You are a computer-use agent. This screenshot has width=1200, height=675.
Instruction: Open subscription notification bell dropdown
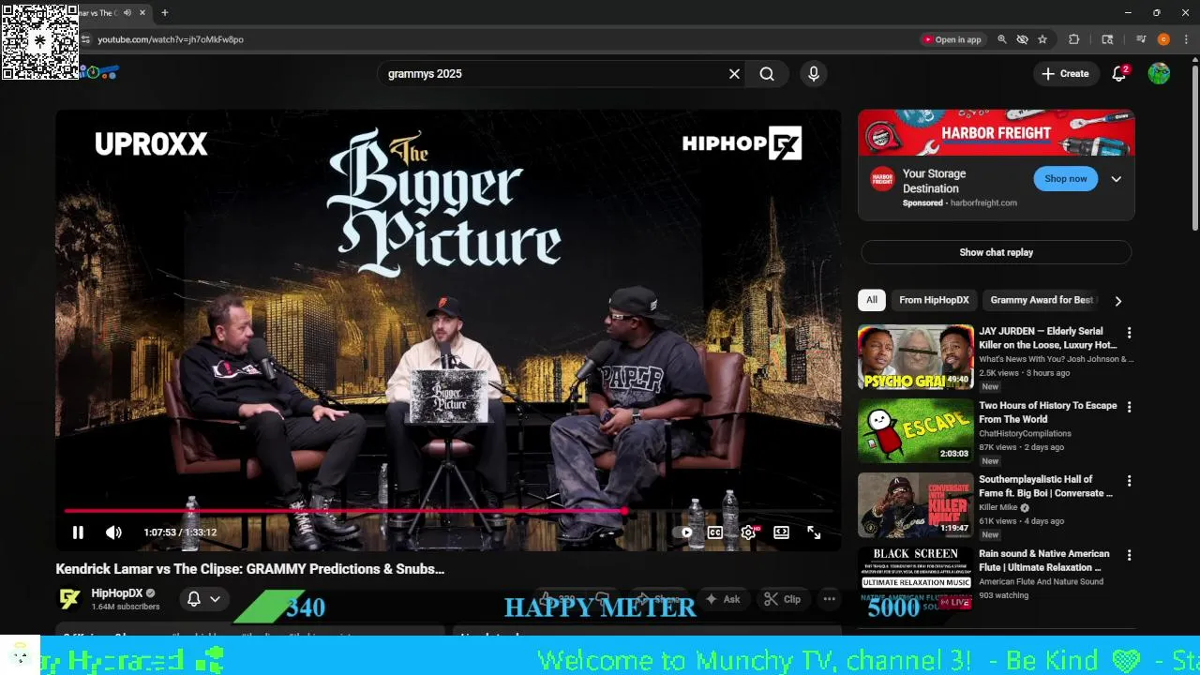[x=203, y=599]
